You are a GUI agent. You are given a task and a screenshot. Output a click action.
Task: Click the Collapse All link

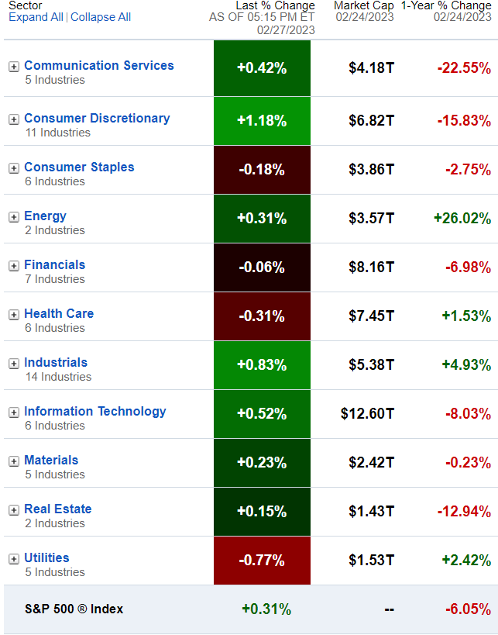pyautogui.click(x=101, y=17)
